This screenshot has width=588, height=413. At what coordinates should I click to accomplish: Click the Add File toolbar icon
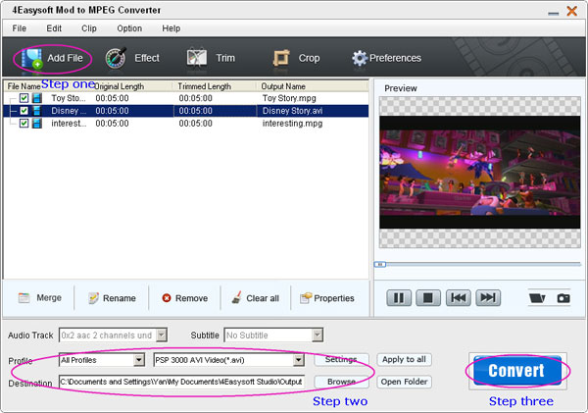coord(31,59)
